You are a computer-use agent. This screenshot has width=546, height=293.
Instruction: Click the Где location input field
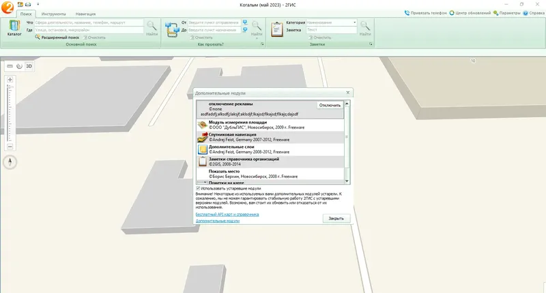tap(89, 30)
